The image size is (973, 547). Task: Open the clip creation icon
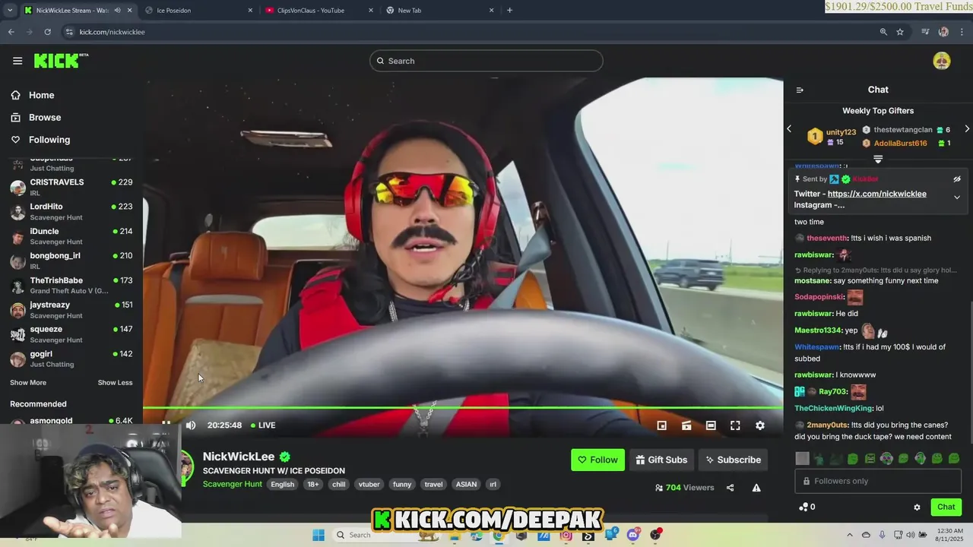click(x=686, y=425)
